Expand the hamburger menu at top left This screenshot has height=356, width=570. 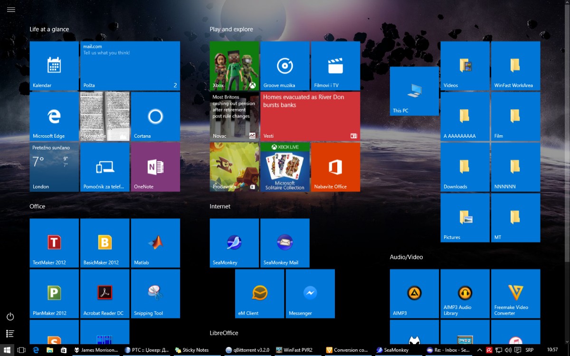[11, 9]
